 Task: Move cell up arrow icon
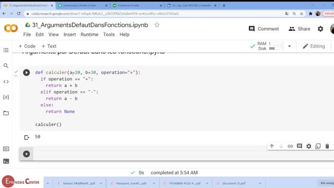[x=272, y=146]
